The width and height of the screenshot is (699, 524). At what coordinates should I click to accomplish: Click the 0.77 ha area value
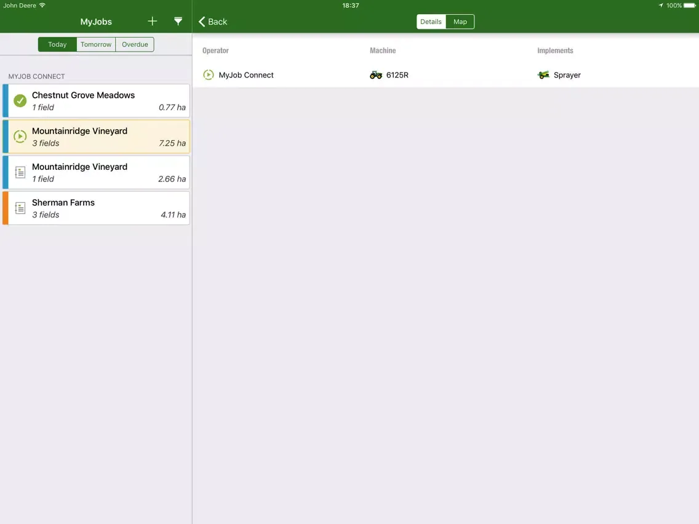(172, 108)
